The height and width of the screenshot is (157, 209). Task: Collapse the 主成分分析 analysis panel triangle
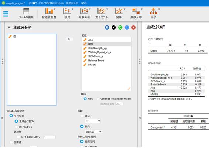pyautogui.click(x=9, y=28)
